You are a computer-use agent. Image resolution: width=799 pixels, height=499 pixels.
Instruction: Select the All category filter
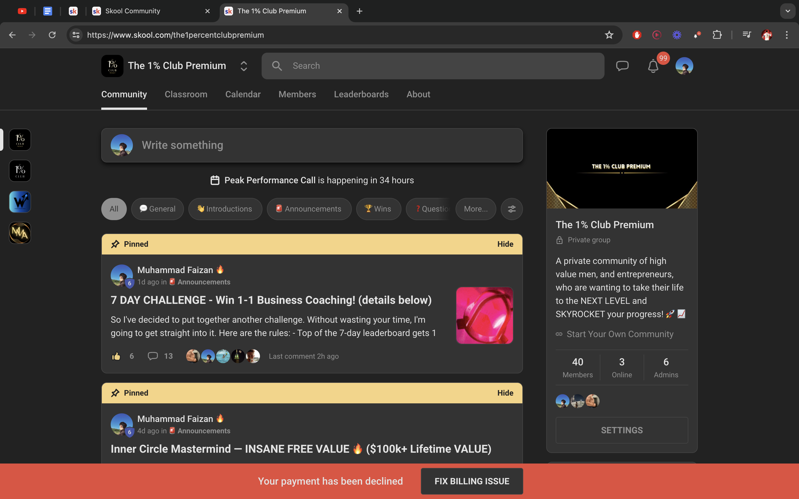click(x=114, y=209)
